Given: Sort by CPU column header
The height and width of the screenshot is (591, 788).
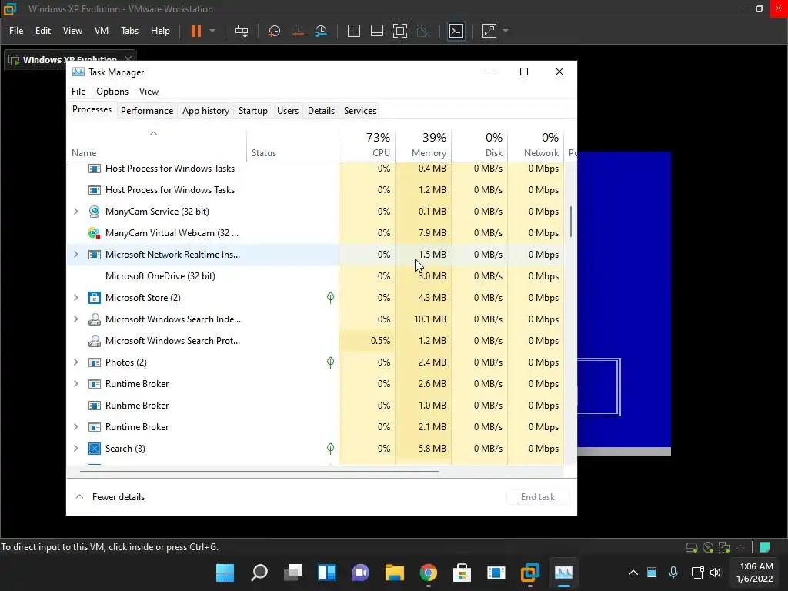Looking at the screenshot, I should pyautogui.click(x=367, y=145).
